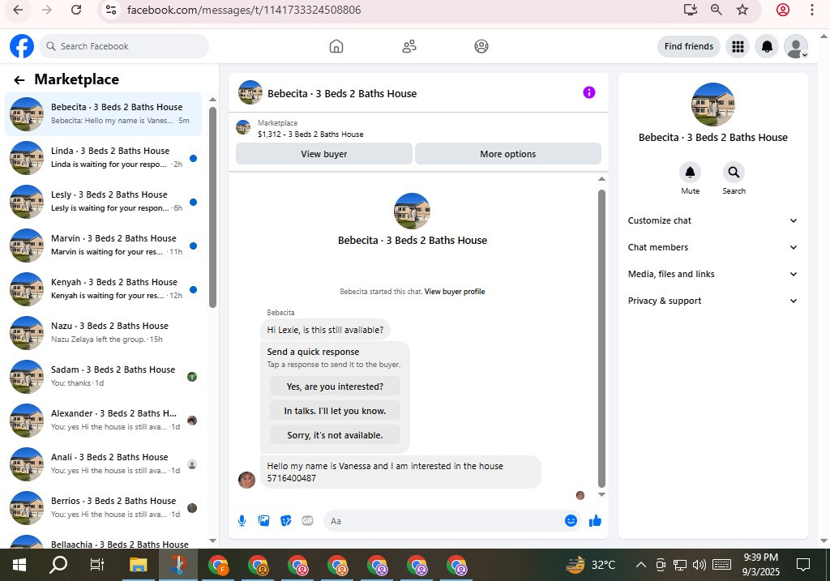
Task: Send reply Sorry, it's not available.
Action: point(335,435)
